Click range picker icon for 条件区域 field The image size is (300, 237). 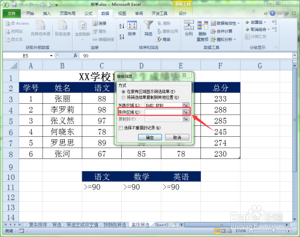point(186,112)
